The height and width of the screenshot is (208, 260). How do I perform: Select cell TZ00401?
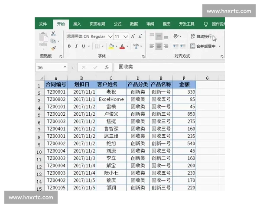coord(56,129)
